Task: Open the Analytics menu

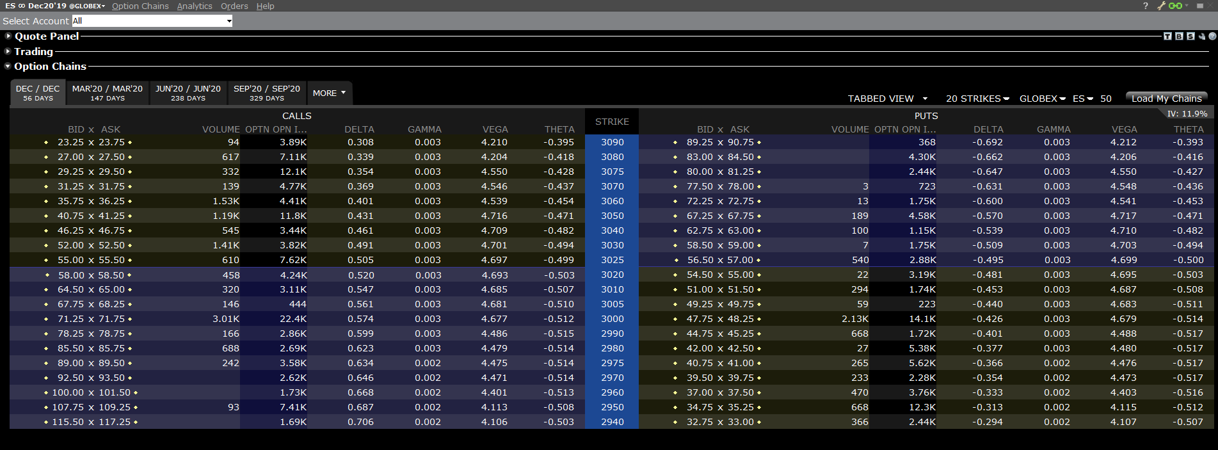Action: [x=195, y=6]
